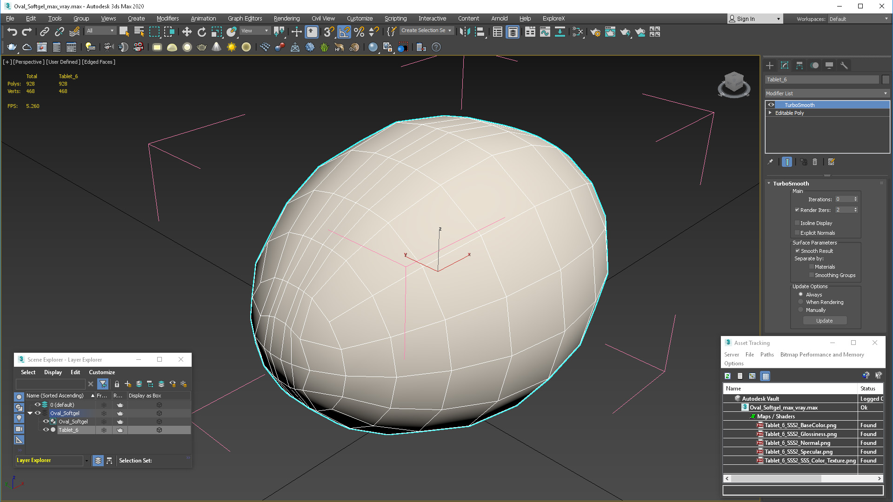Open the Motion command panel tab
The width and height of the screenshot is (893, 502).
[x=814, y=66]
